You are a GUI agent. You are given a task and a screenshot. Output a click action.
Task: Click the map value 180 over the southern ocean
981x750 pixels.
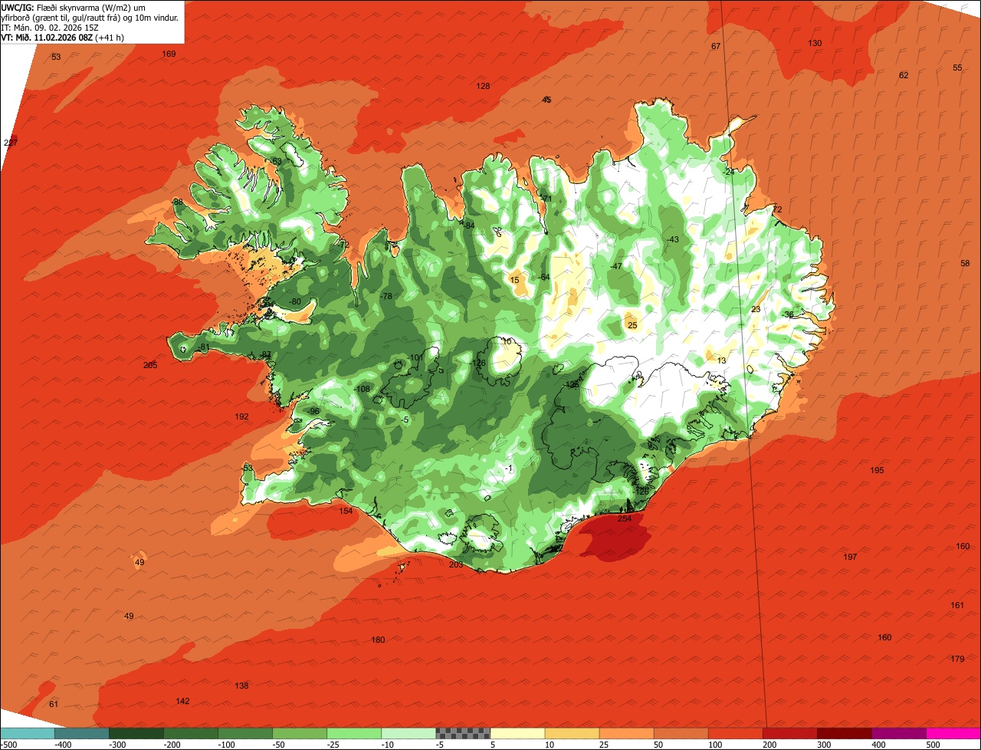(x=378, y=640)
